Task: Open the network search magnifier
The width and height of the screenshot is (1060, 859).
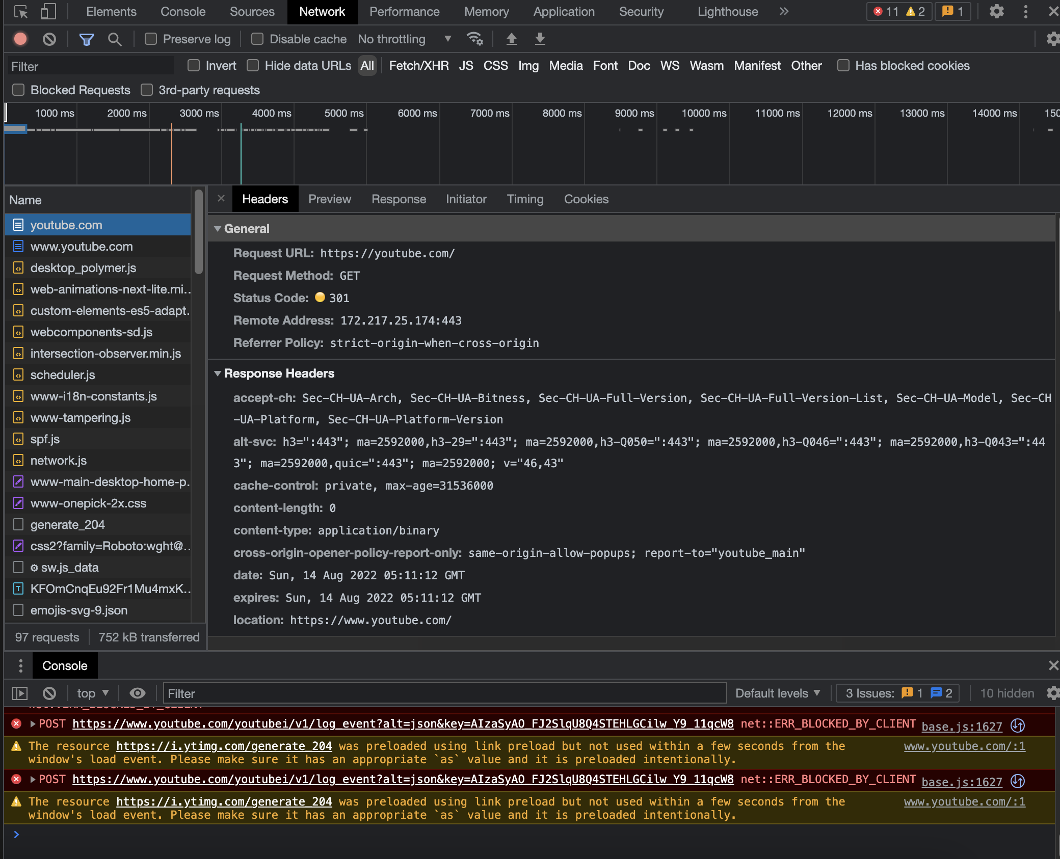Action: coord(115,39)
